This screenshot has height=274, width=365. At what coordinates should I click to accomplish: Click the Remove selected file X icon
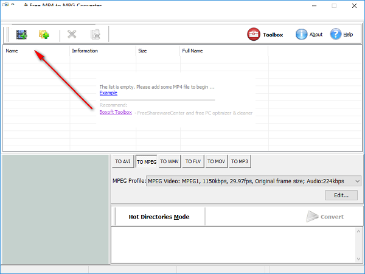coord(72,34)
